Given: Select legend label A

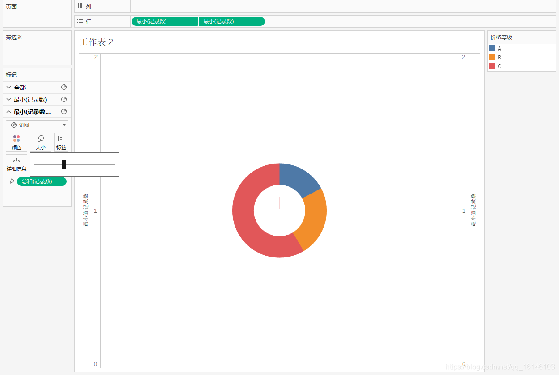Looking at the screenshot, I should [x=499, y=48].
